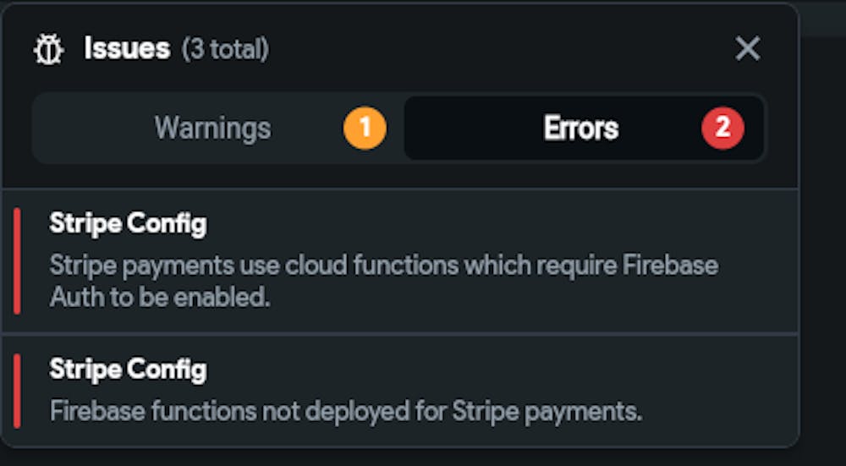846x466 pixels.
Task: Click the bug icon beside Issues
Action: [x=48, y=50]
